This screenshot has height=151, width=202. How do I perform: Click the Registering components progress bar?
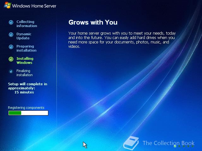28,113
